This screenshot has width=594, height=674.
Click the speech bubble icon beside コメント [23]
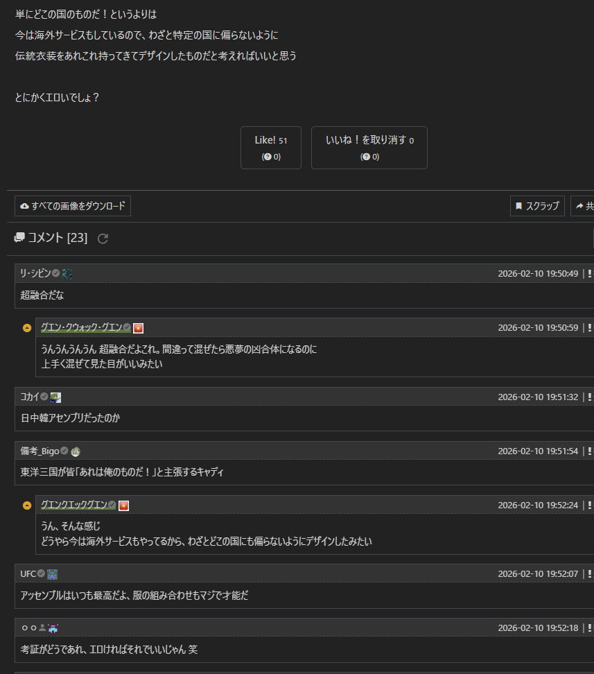(19, 238)
